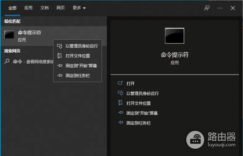Click 固定到"开始"屏幕 in the right pane

coord(142,113)
